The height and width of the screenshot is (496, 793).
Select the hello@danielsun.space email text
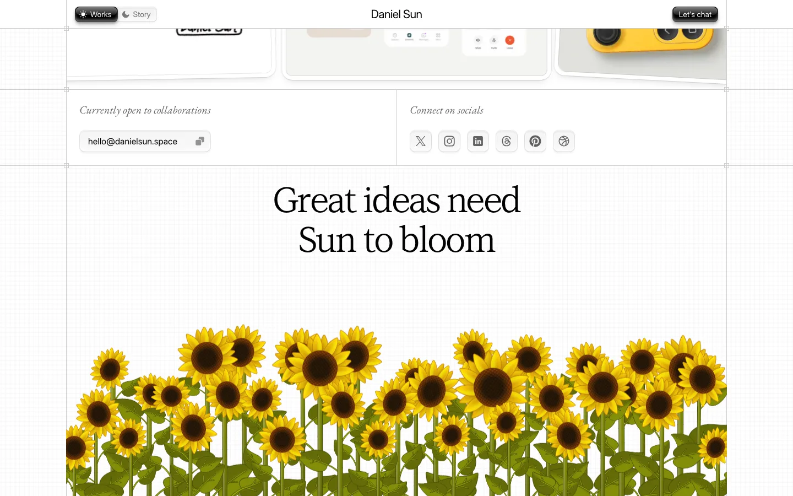[x=133, y=142]
